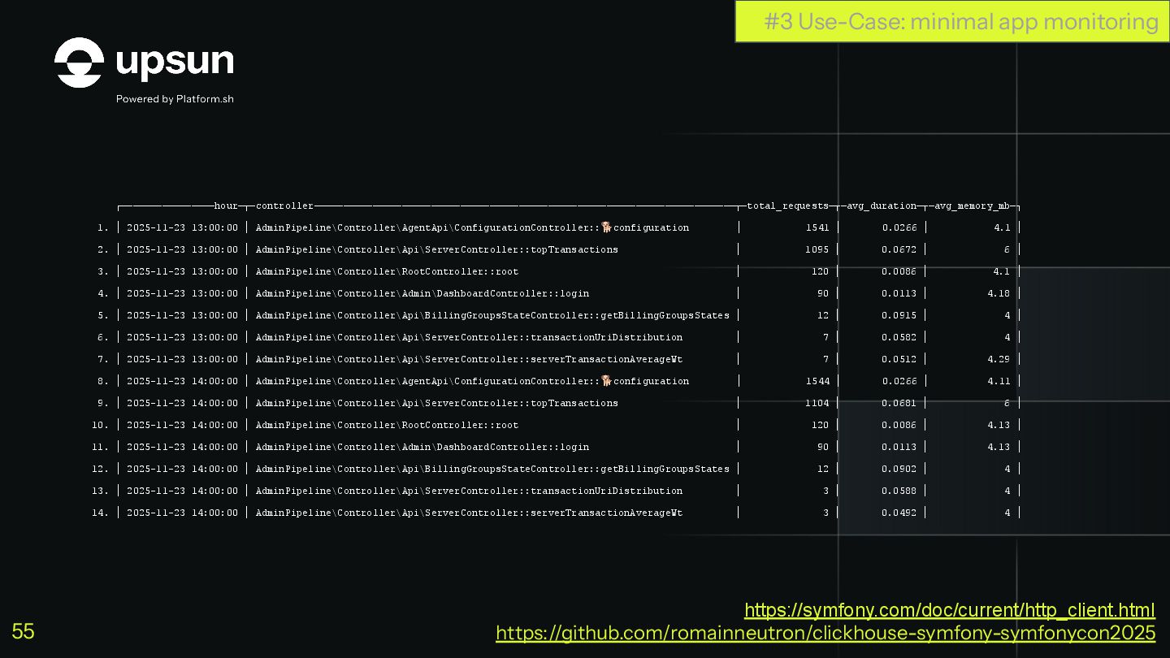1170x658 pixels.
Task: Click row 10 avg memory value 4.13
Action: 999,425
